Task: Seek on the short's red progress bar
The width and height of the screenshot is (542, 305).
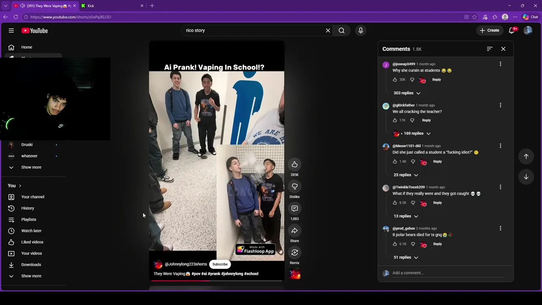Action: pyautogui.click(x=217, y=280)
